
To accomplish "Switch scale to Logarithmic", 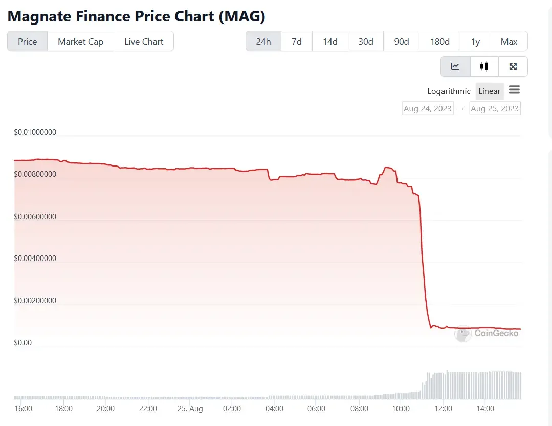I will point(449,91).
